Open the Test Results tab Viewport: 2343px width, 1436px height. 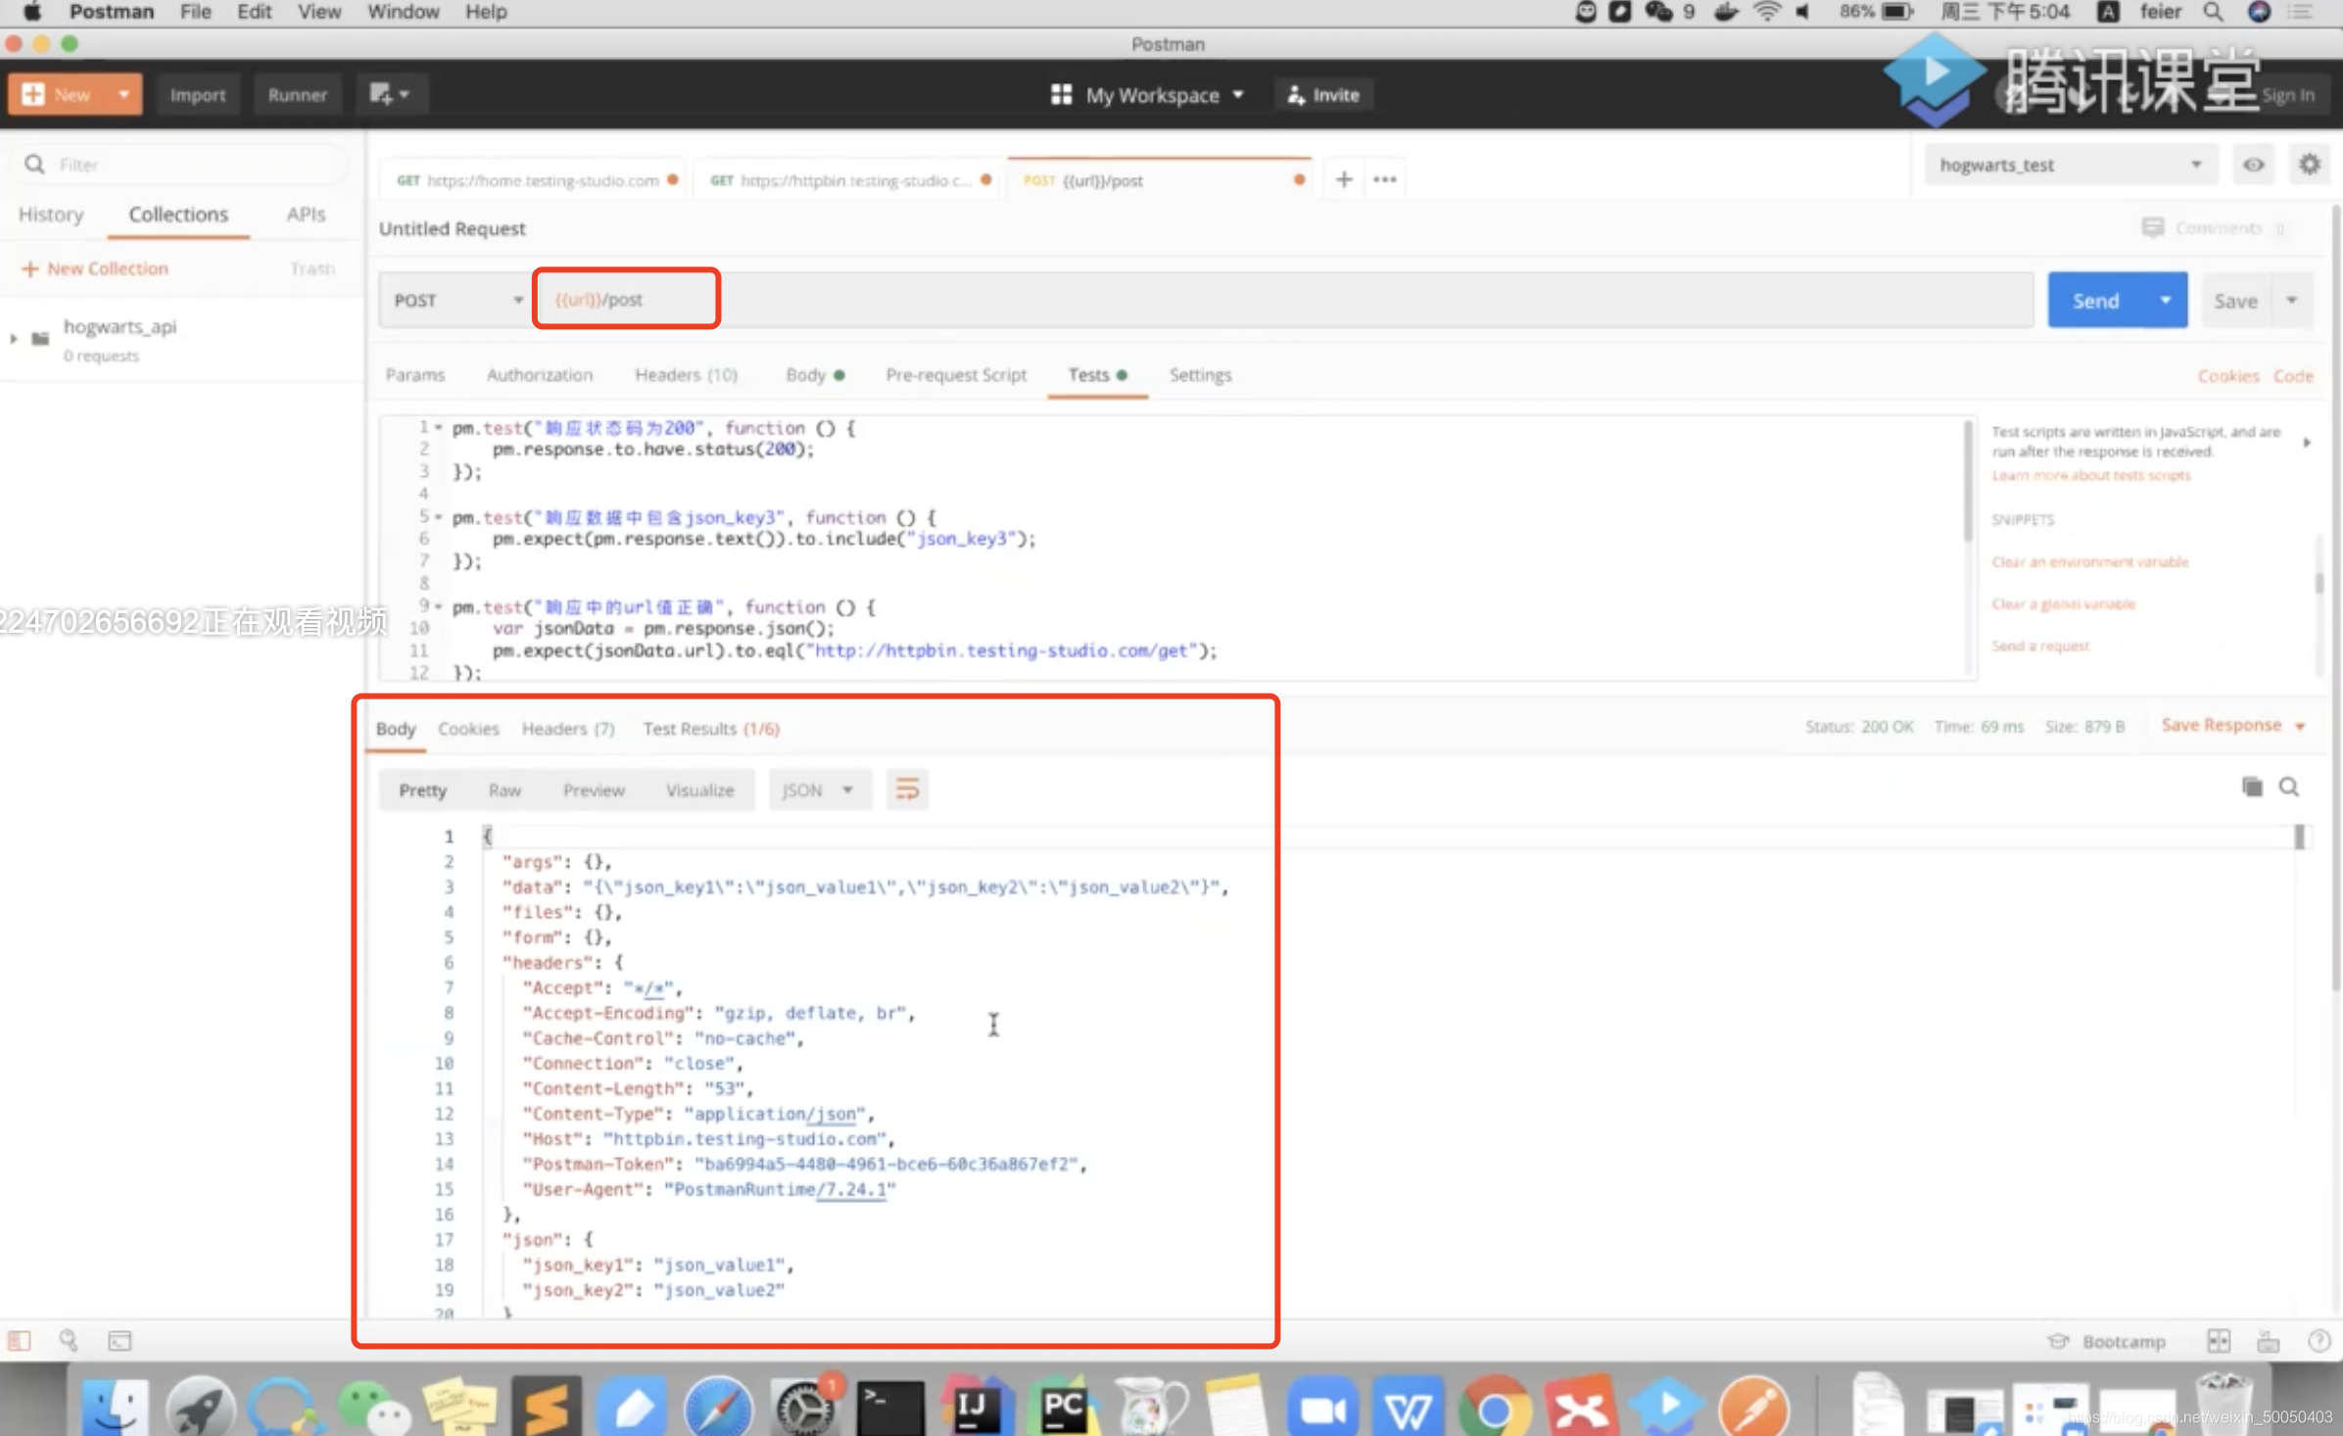pos(710,729)
